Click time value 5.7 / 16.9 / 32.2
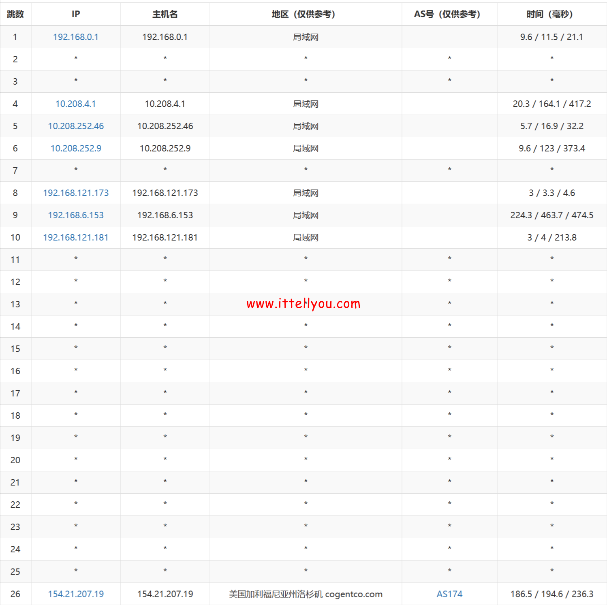Screen dimensions: 607x605 point(552,126)
